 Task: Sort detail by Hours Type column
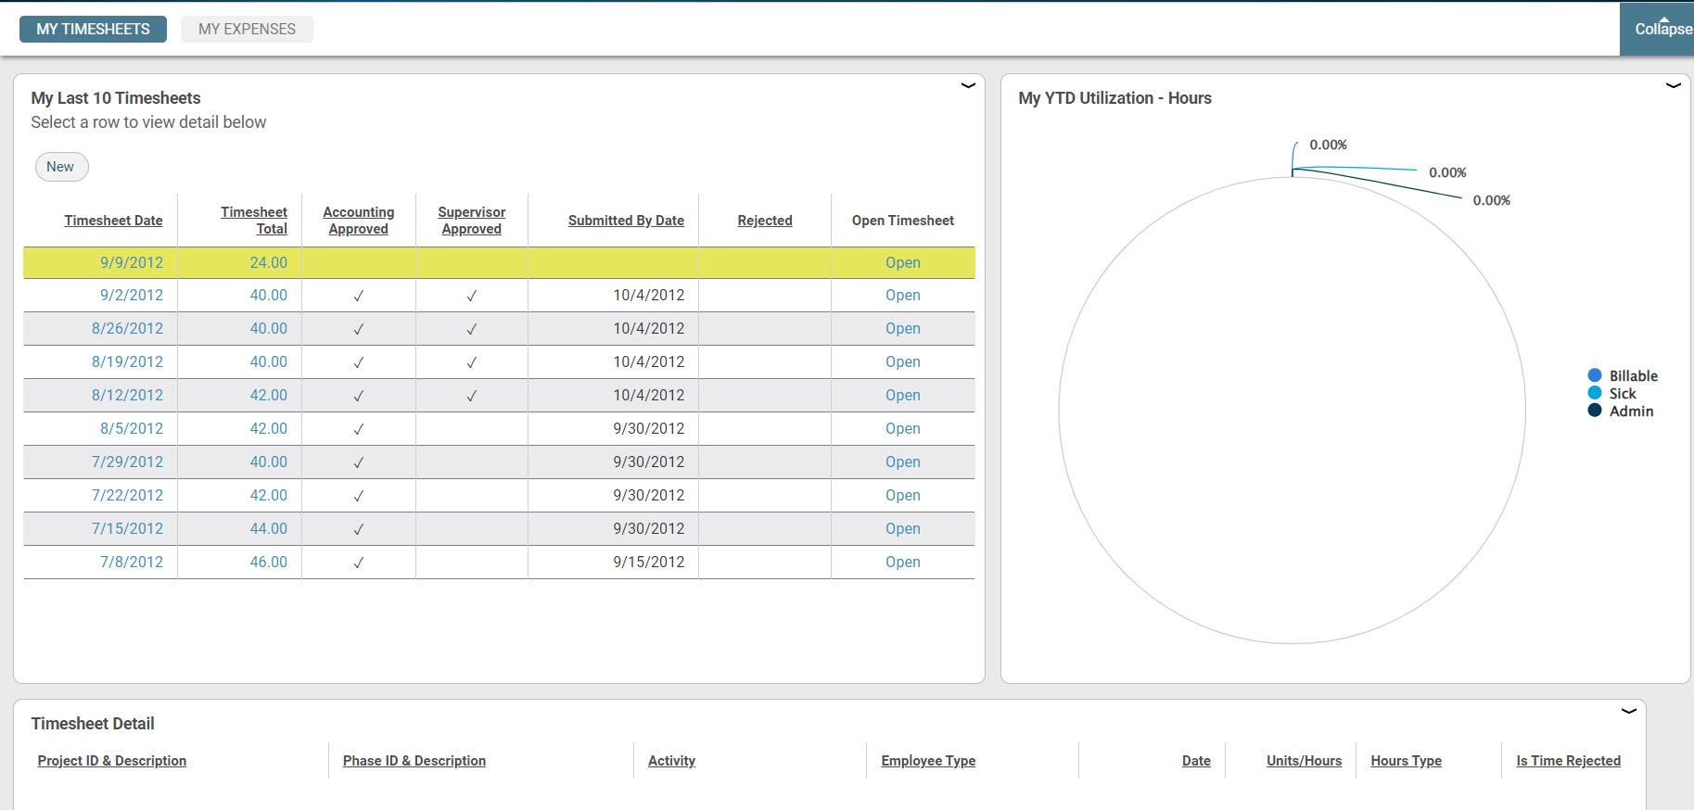[1406, 761]
